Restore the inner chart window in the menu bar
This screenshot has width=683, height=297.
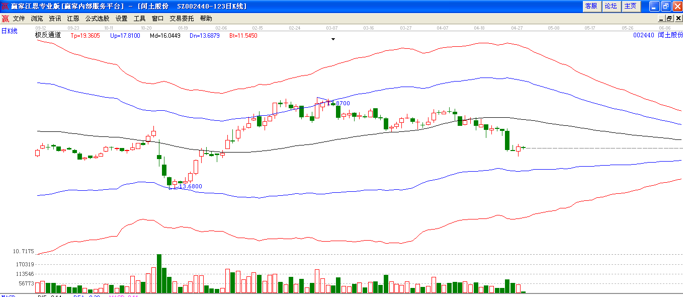pyautogui.click(x=669, y=18)
